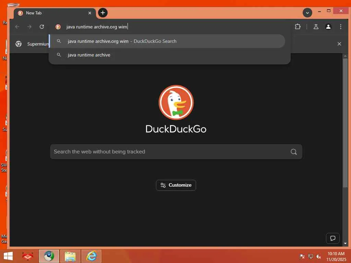Maximize the browser window
The width and height of the screenshot is (351, 263).
point(329,11)
